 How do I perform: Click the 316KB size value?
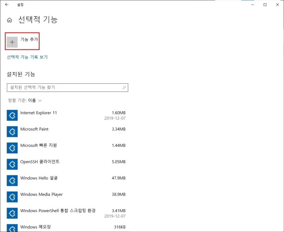click(120, 227)
